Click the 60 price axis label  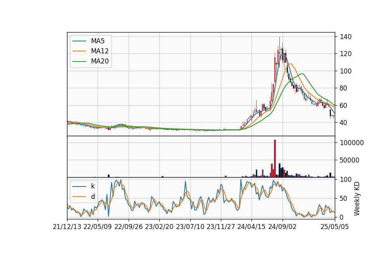tap(344, 105)
